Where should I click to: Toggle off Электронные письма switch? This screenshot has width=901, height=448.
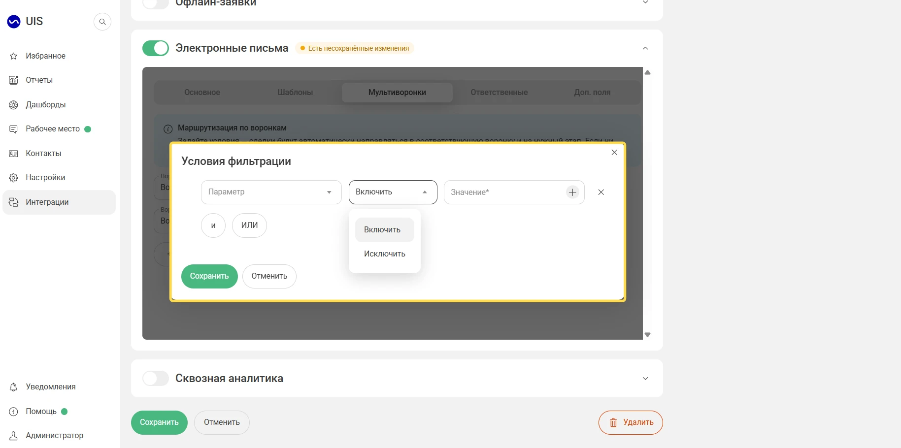point(156,48)
